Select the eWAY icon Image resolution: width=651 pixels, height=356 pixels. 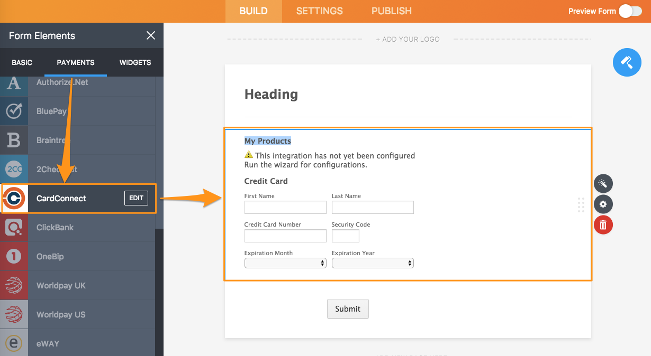[x=14, y=343]
